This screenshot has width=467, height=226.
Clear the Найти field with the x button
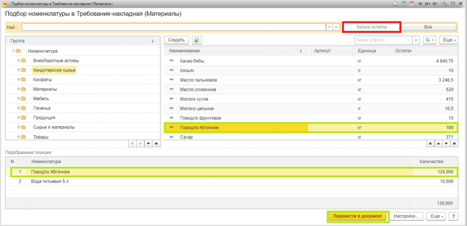click(336, 27)
